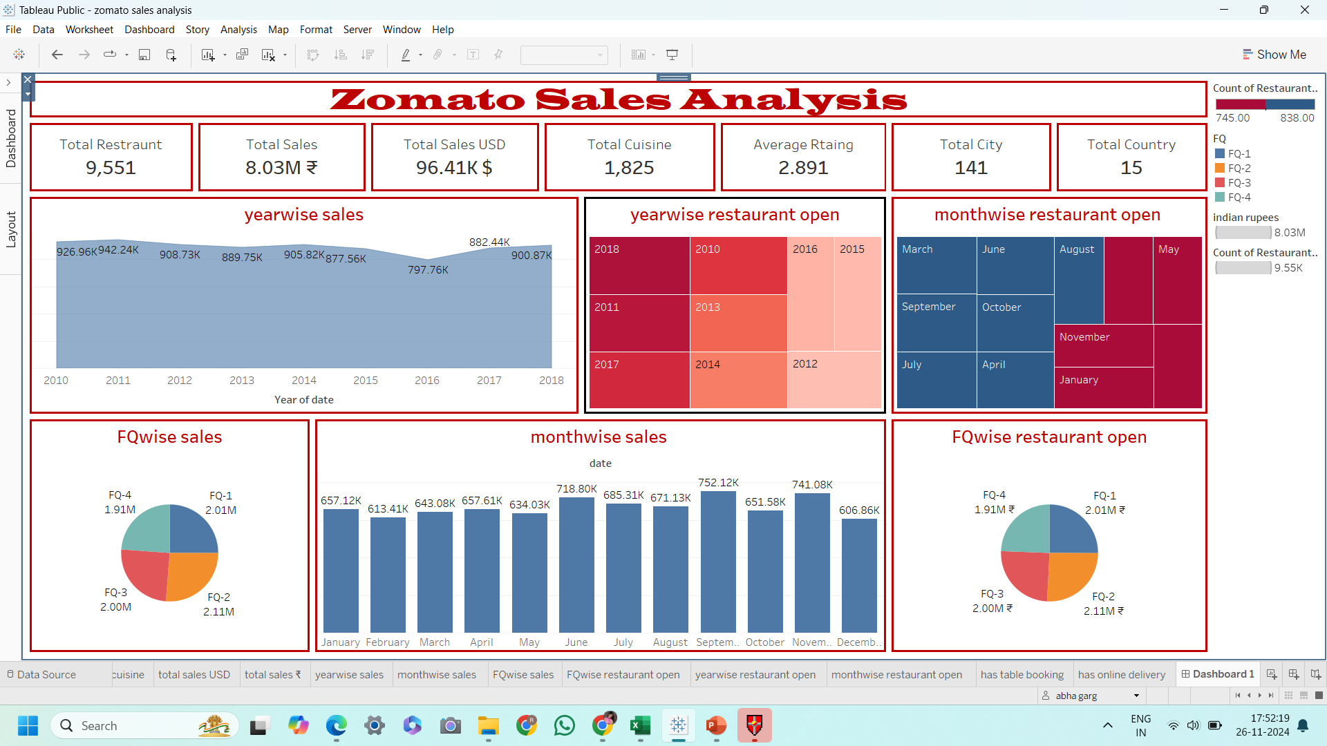Open the highlight dropdown arrow
The image size is (1327, 746).
pyautogui.click(x=420, y=55)
